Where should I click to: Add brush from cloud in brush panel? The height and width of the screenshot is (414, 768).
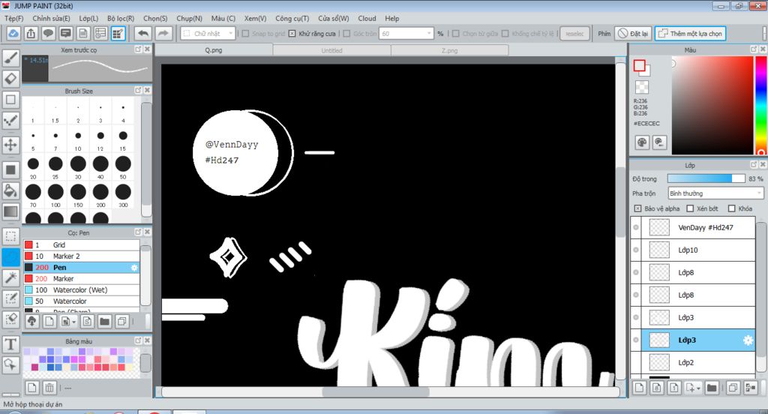[31, 322]
